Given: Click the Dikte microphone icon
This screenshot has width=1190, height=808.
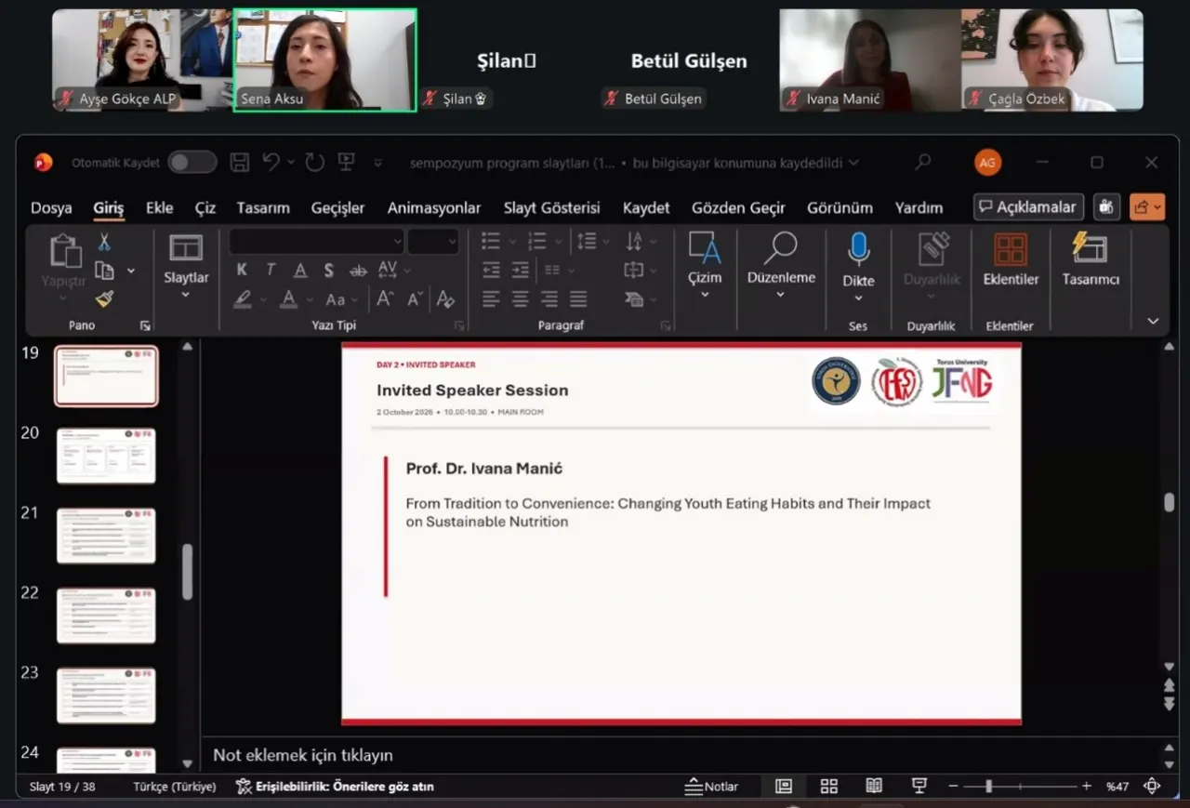Looking at the screenshot, I should coord(858,249).
